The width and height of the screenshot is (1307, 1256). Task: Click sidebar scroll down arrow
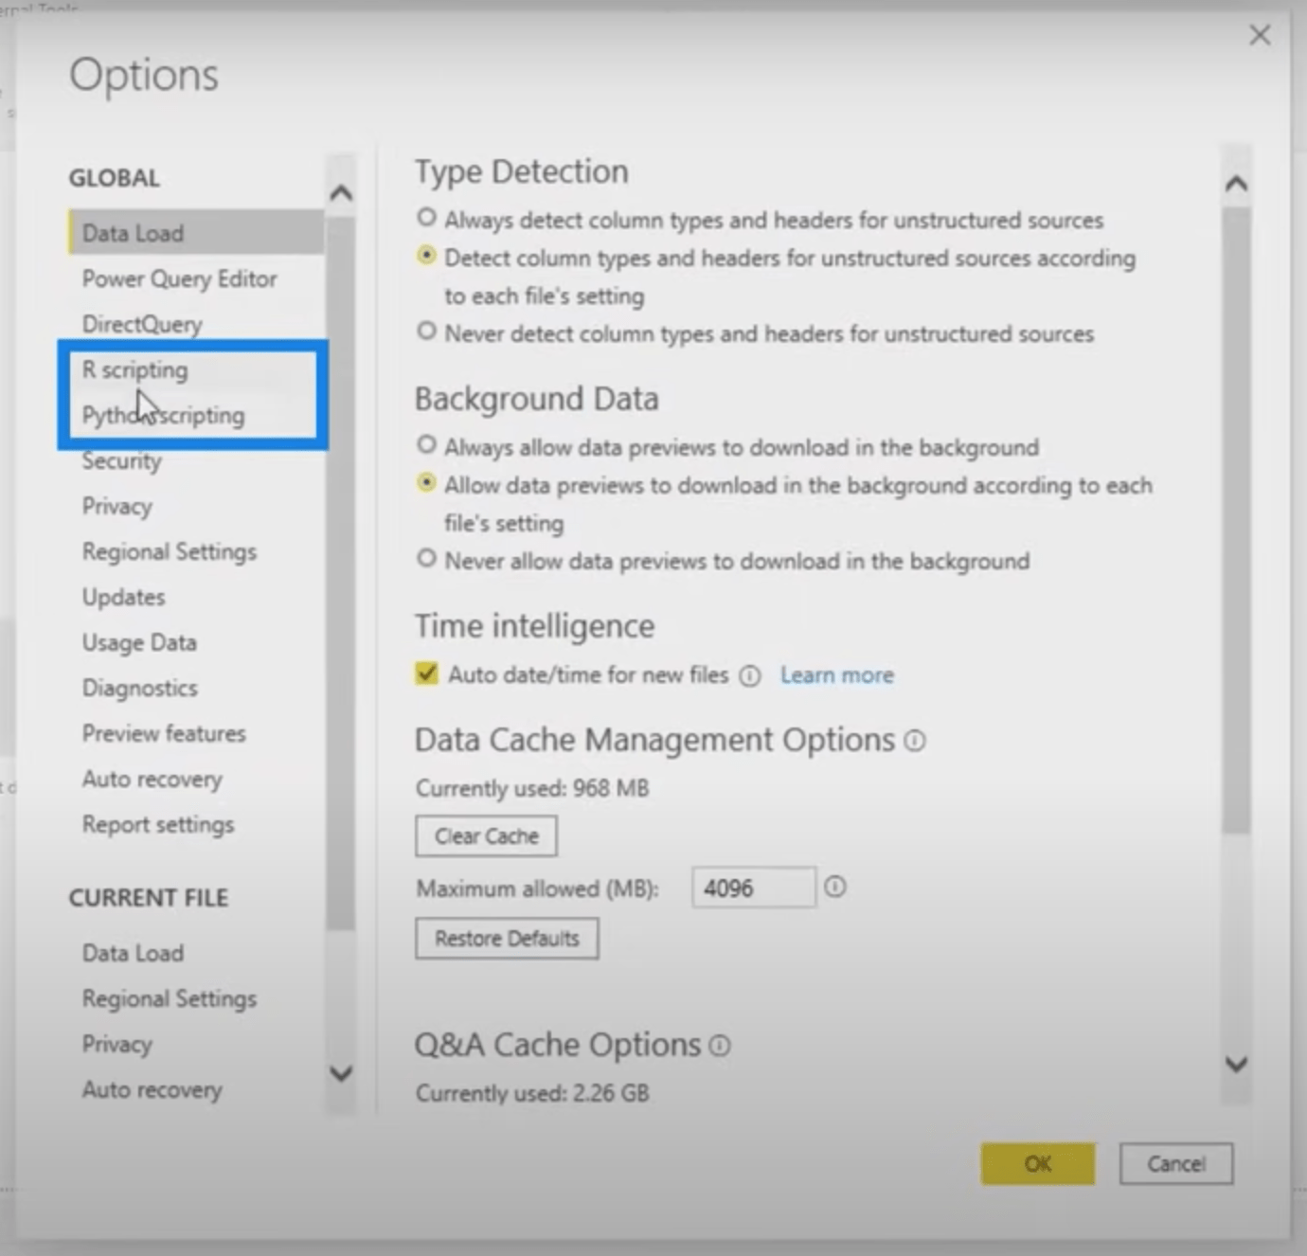click(x=341, y=1073)
